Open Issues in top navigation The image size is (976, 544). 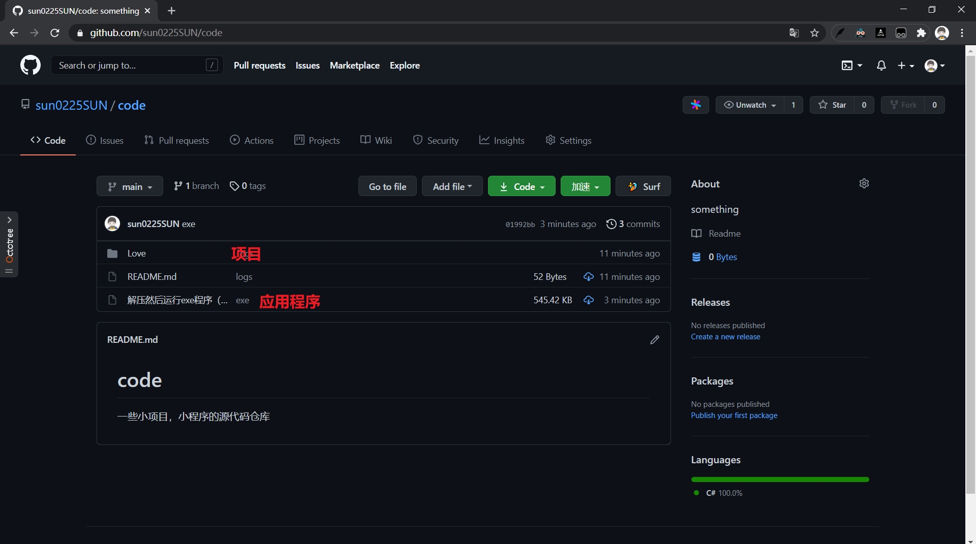coord(308,66)
